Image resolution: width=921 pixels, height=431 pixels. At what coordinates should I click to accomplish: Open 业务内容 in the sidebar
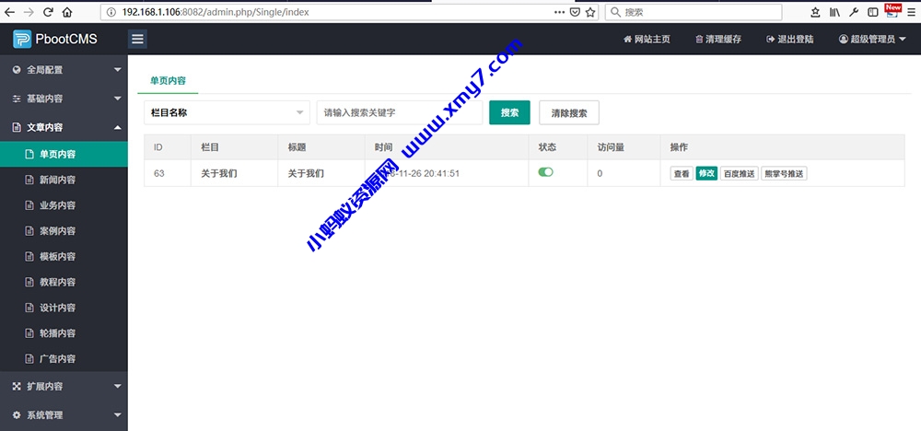click(x=64, y=205)
